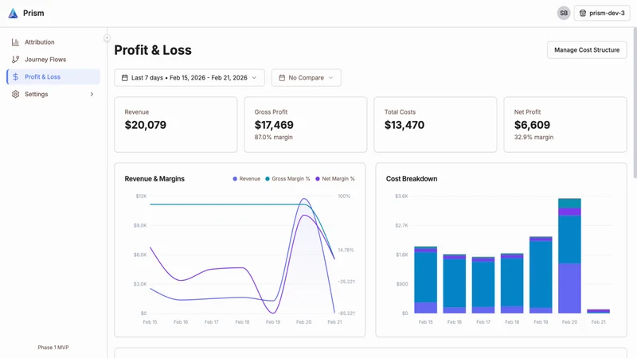
Task: Click the Feb 18 bar in Cost Breakdown
Action: (512, 283)
